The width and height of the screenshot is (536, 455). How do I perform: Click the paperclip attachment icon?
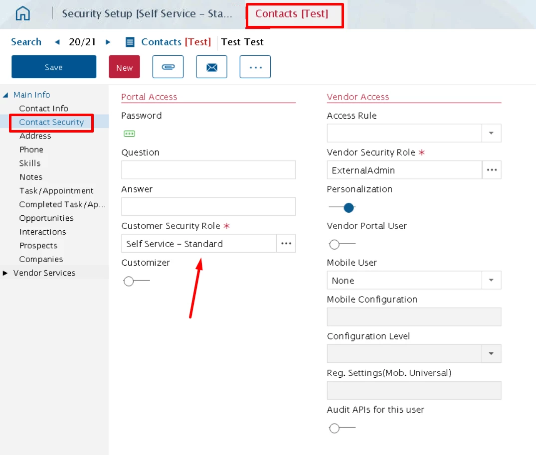[x=168, y=67]
